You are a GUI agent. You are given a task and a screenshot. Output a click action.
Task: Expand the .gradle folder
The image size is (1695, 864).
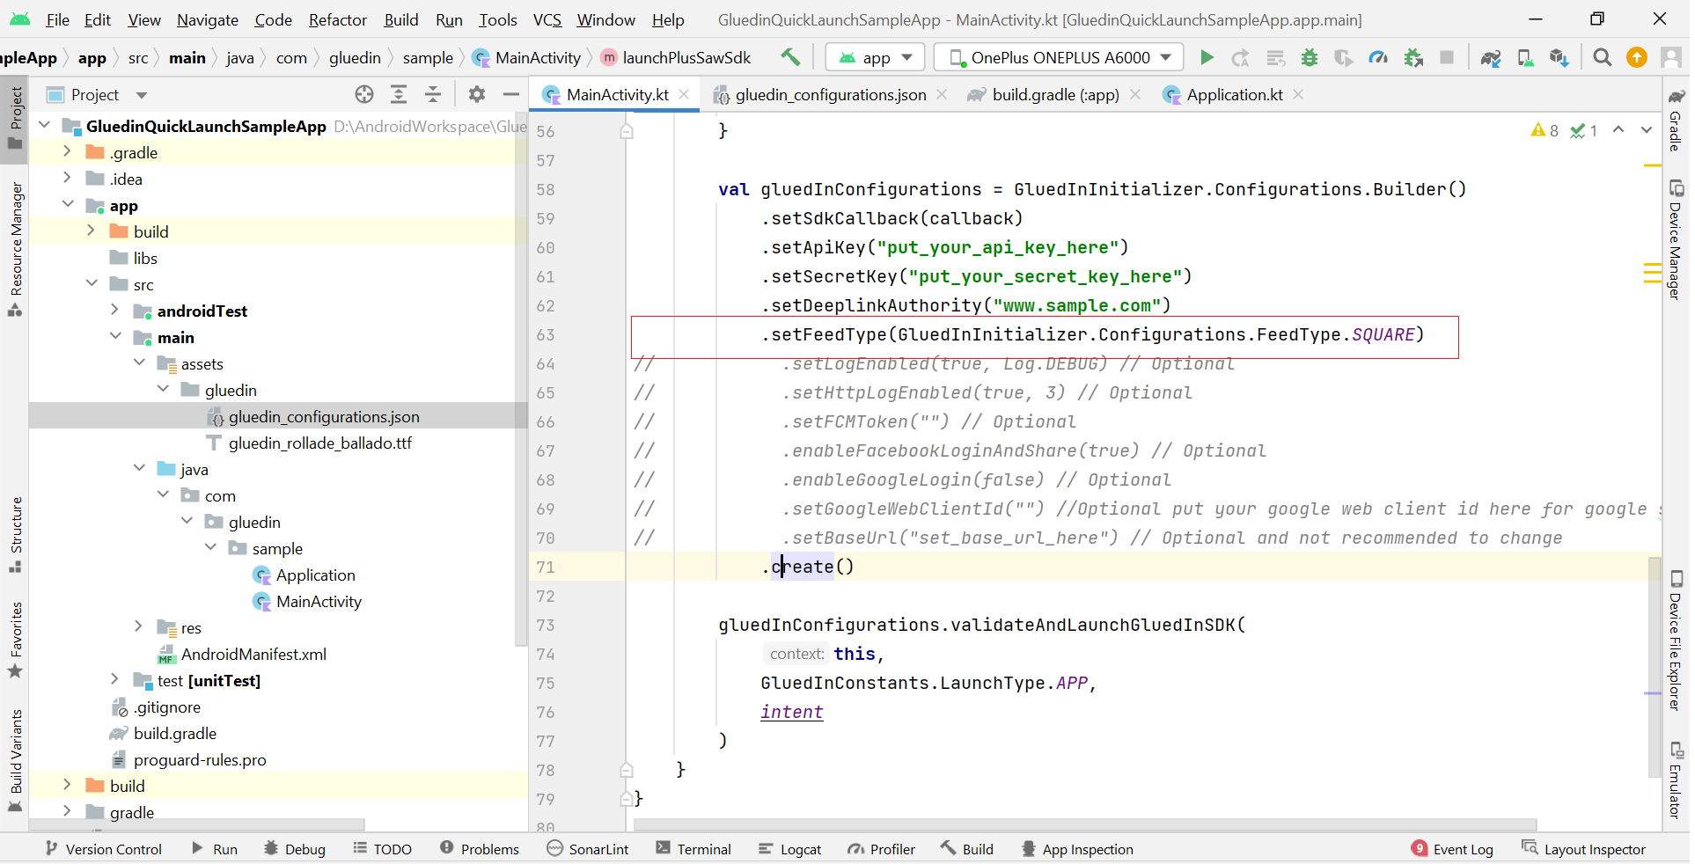pos(67,152)
